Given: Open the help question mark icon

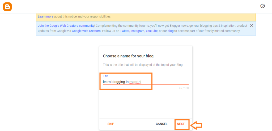Looking at the screenshot, I should (263, 6).
